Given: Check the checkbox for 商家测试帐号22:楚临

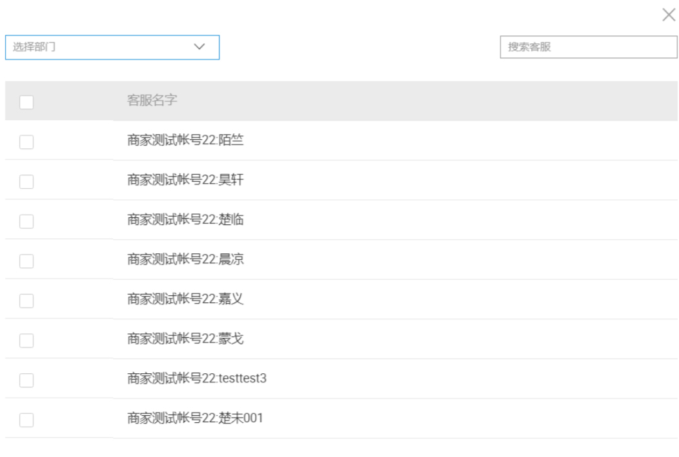Looking at the screenshot, I should (26, 220).
